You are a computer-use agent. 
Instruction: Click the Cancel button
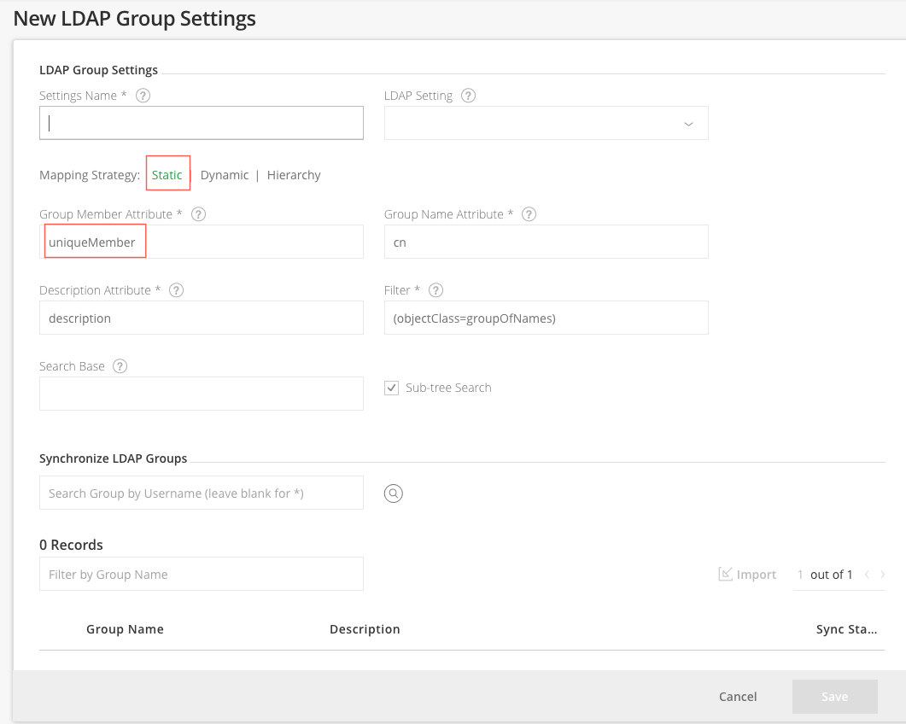737,697
